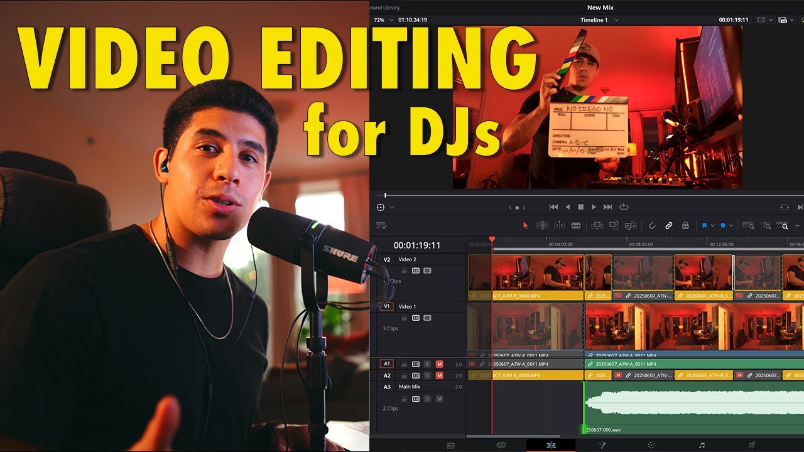The image size is (804, 452).
Task: Open the Timeline 1 dropdown
Action: 599,20
